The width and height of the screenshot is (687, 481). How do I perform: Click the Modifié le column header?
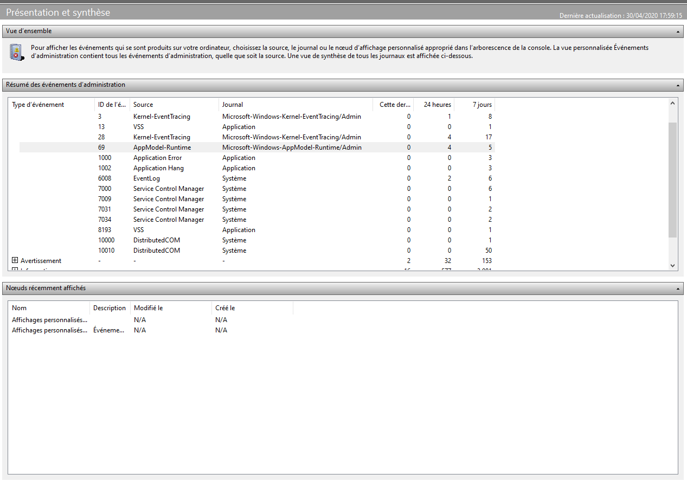pos(171,308)
